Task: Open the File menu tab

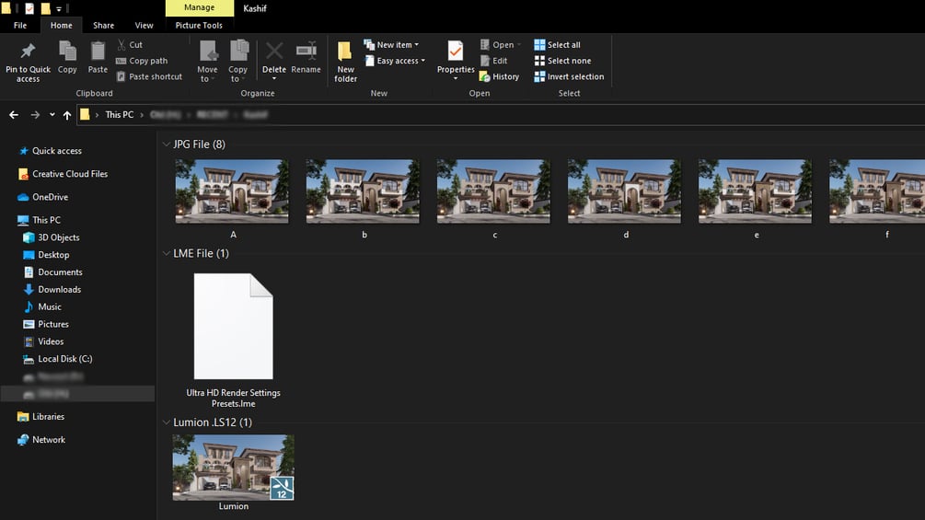Action: click(x=20, y=26)
